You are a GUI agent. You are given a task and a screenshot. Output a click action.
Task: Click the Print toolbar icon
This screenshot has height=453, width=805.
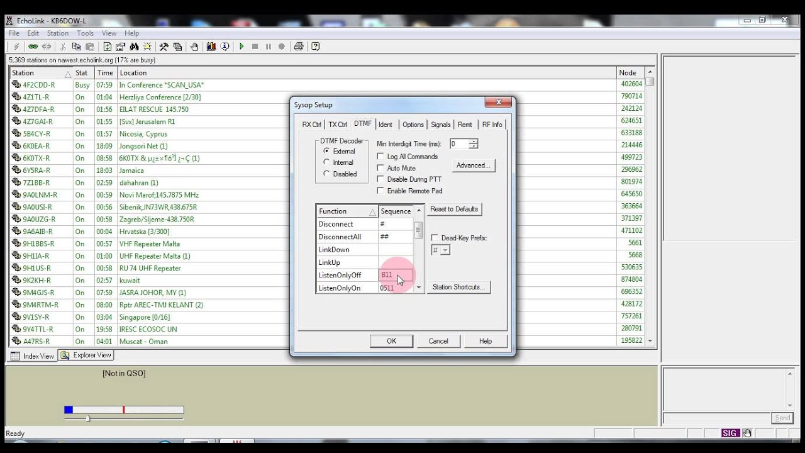(x=299, y=47)
